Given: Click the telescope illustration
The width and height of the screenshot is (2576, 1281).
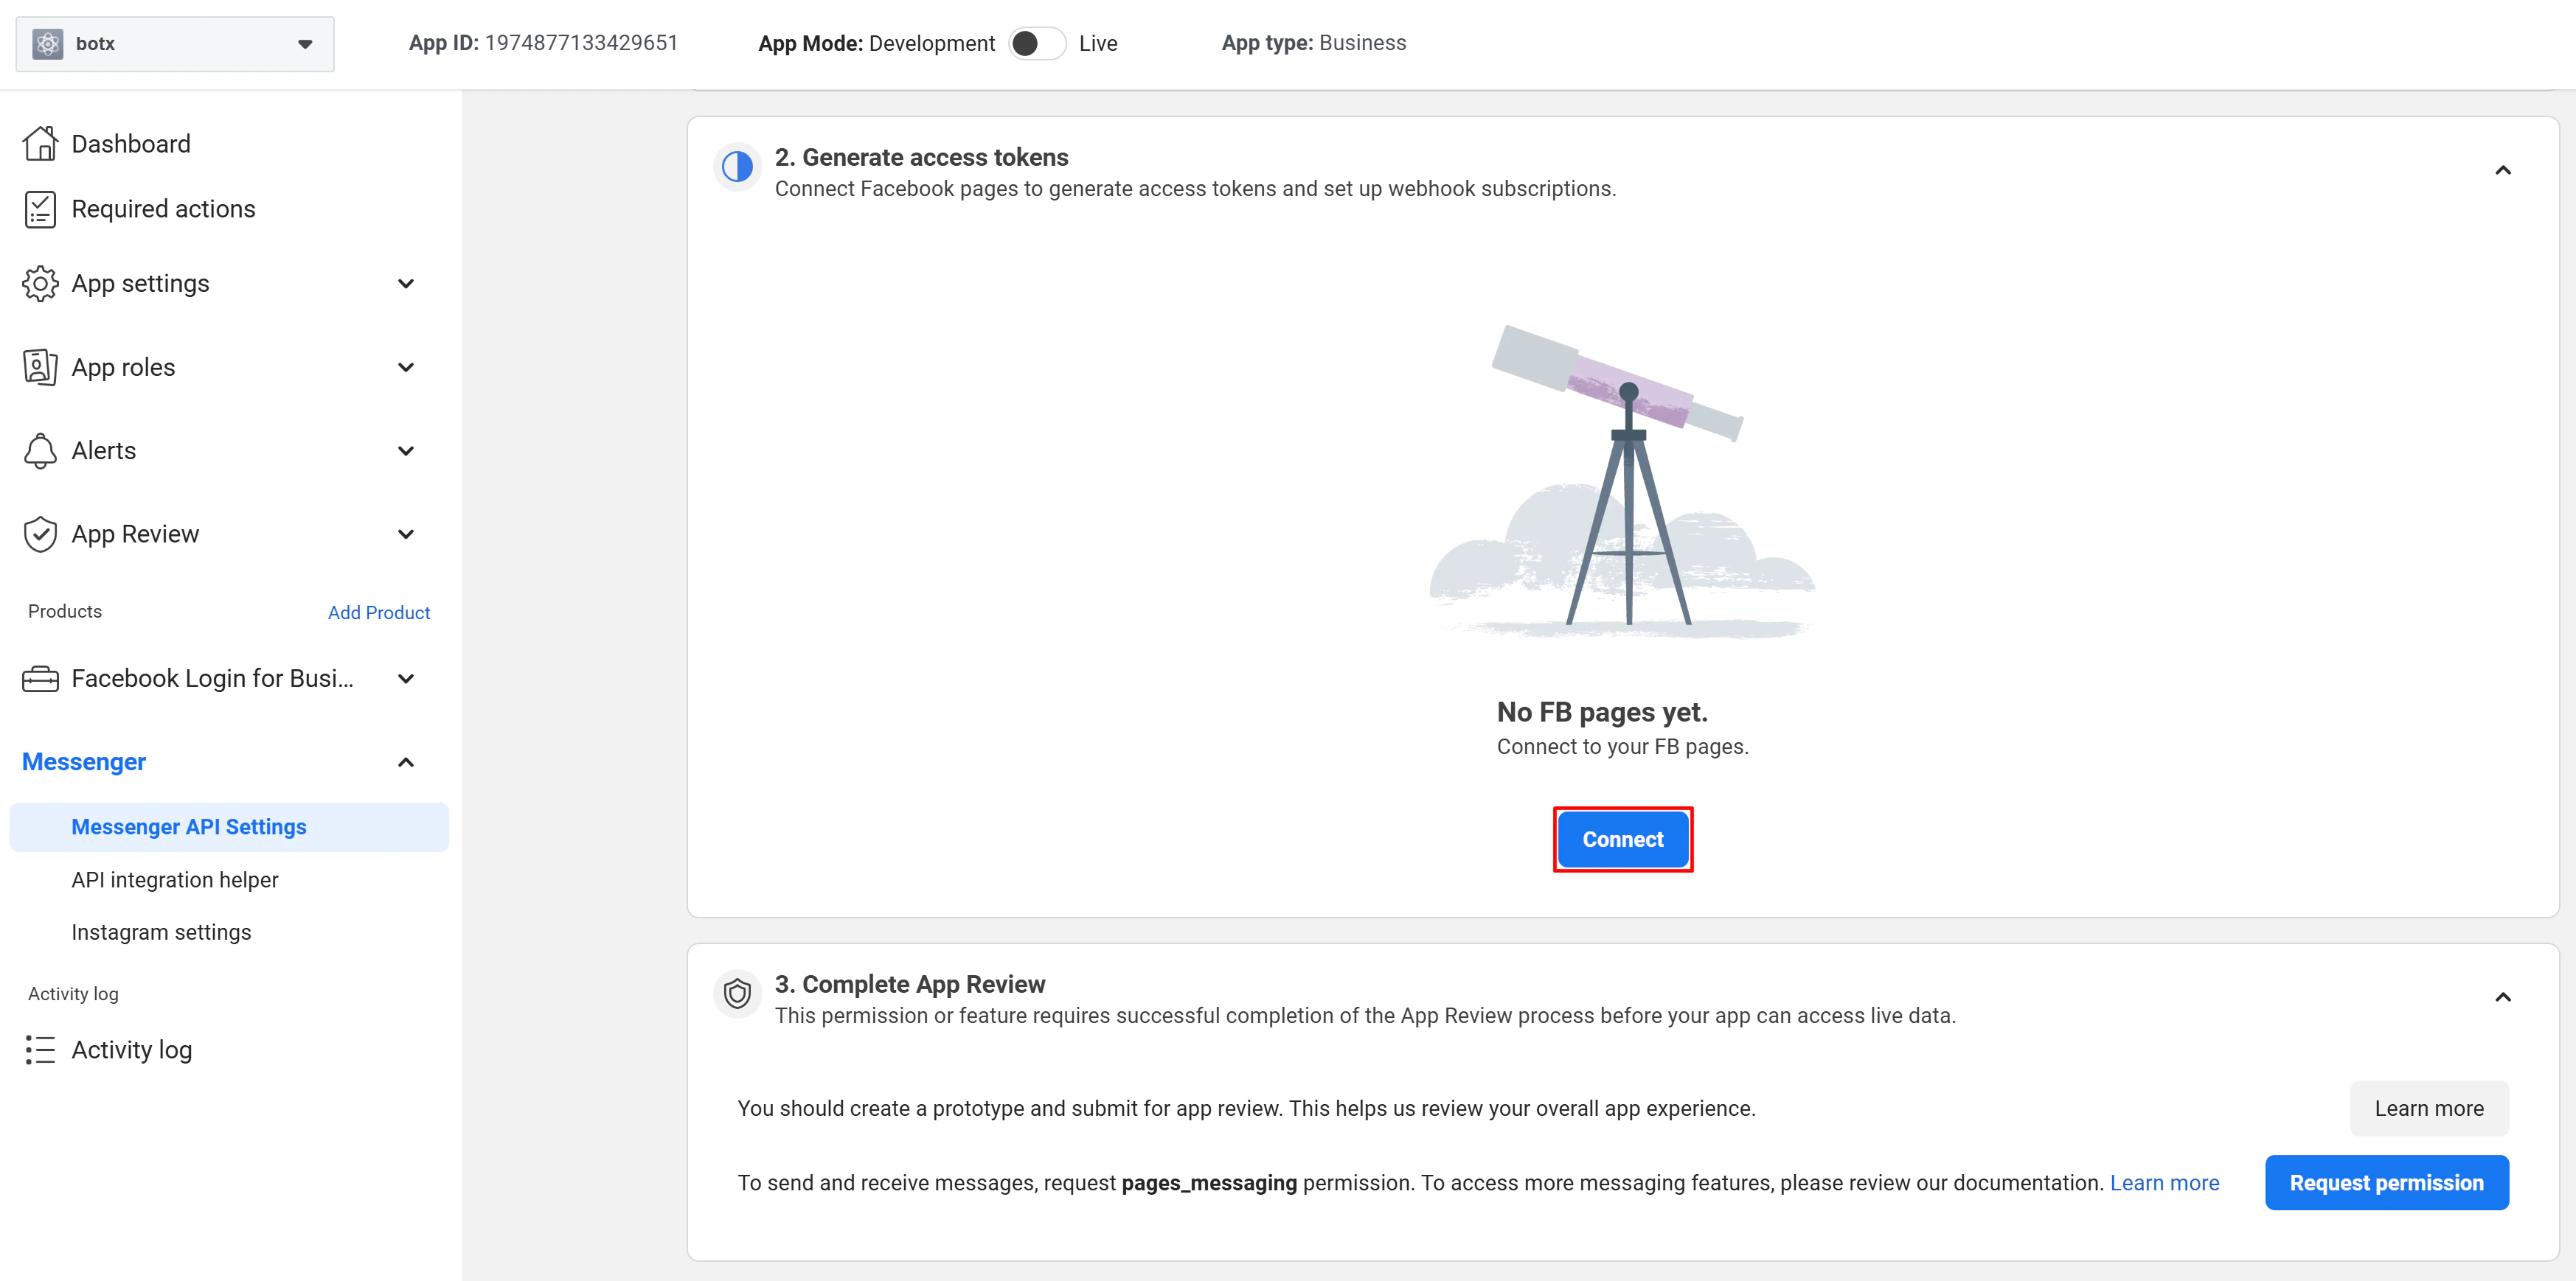Looking at the screenshot, I should pos(1622,483).
